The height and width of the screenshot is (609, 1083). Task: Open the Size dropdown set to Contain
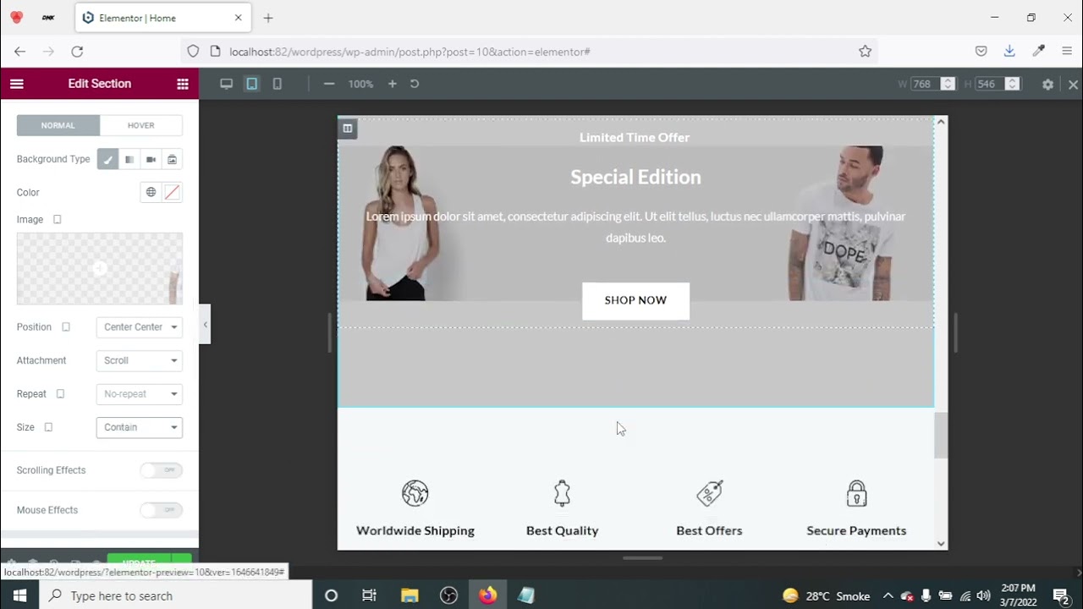[x=140, y=427]
